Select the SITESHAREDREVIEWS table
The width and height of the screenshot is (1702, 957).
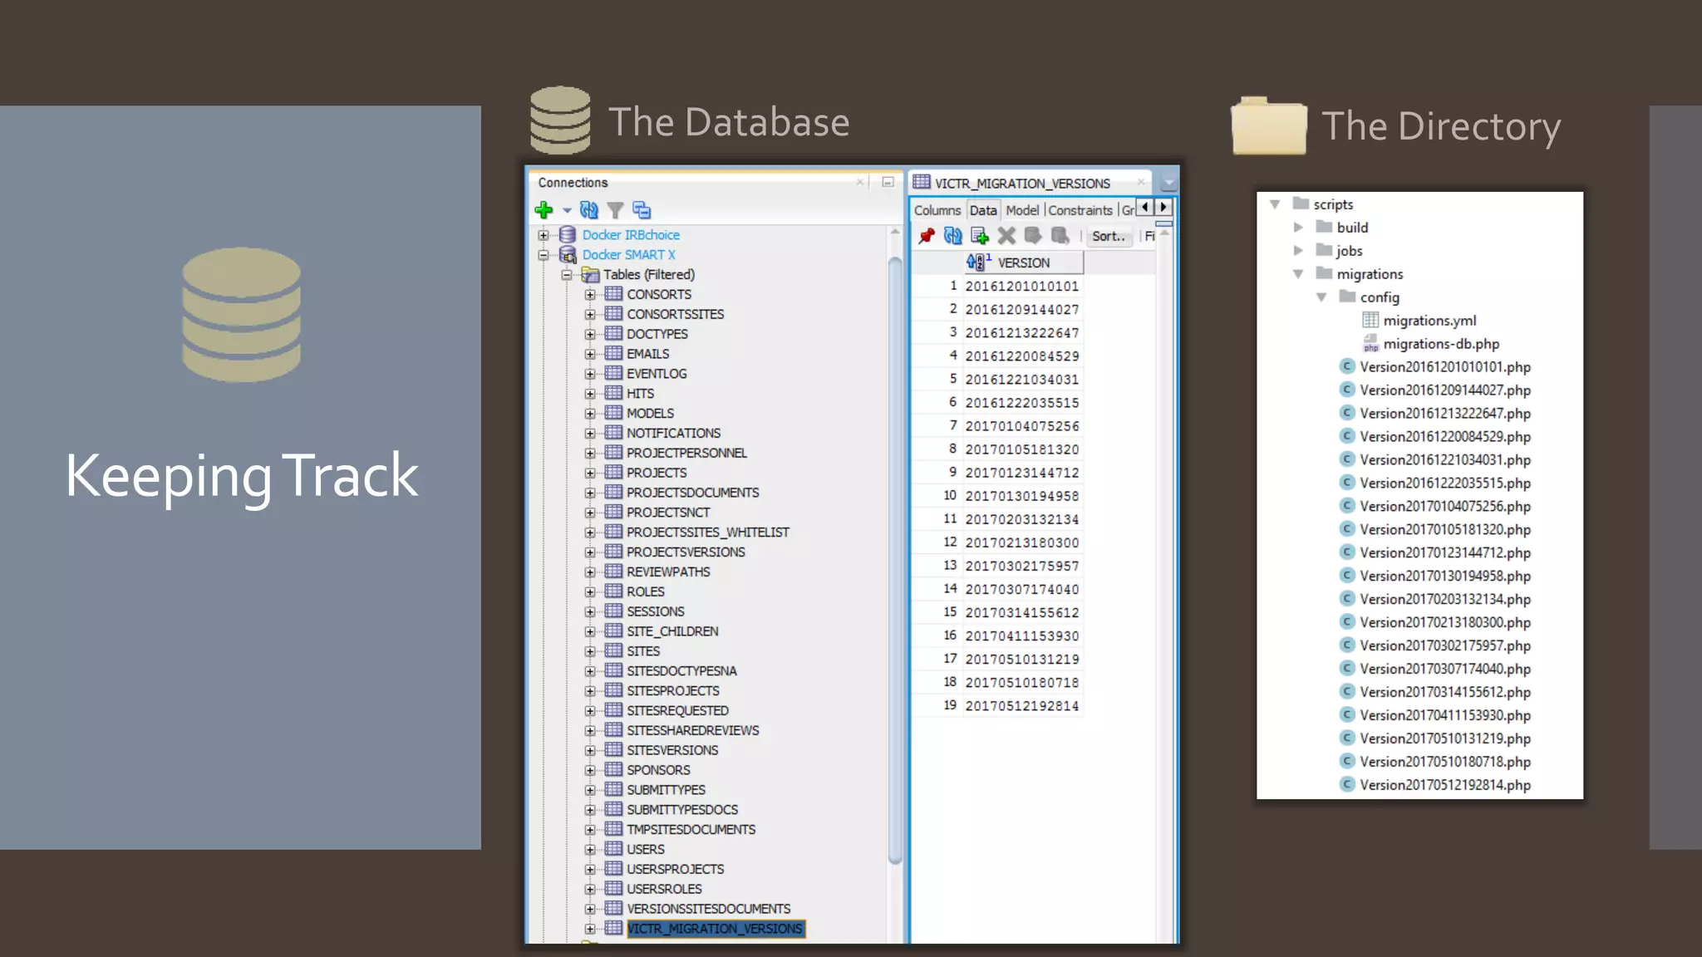(x=693, y=730)
